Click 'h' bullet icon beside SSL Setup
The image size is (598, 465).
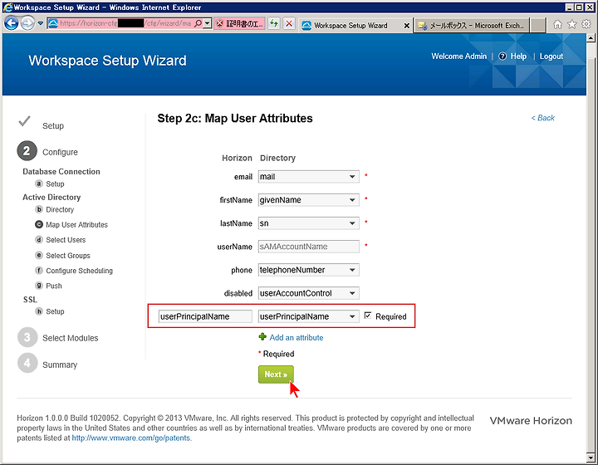point(39,311)
